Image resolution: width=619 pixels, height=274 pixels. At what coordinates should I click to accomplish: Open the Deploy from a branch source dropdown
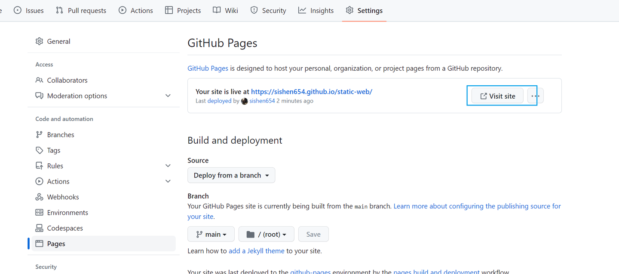tap(231, 175)
